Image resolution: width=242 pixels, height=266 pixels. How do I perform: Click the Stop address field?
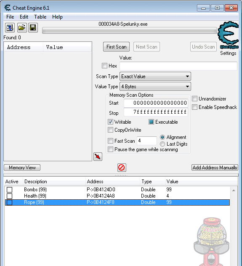[x=156, y=112]
